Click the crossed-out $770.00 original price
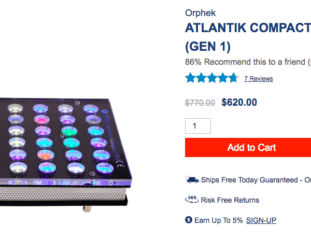The image size is (311, 240). tap(200, 103)
